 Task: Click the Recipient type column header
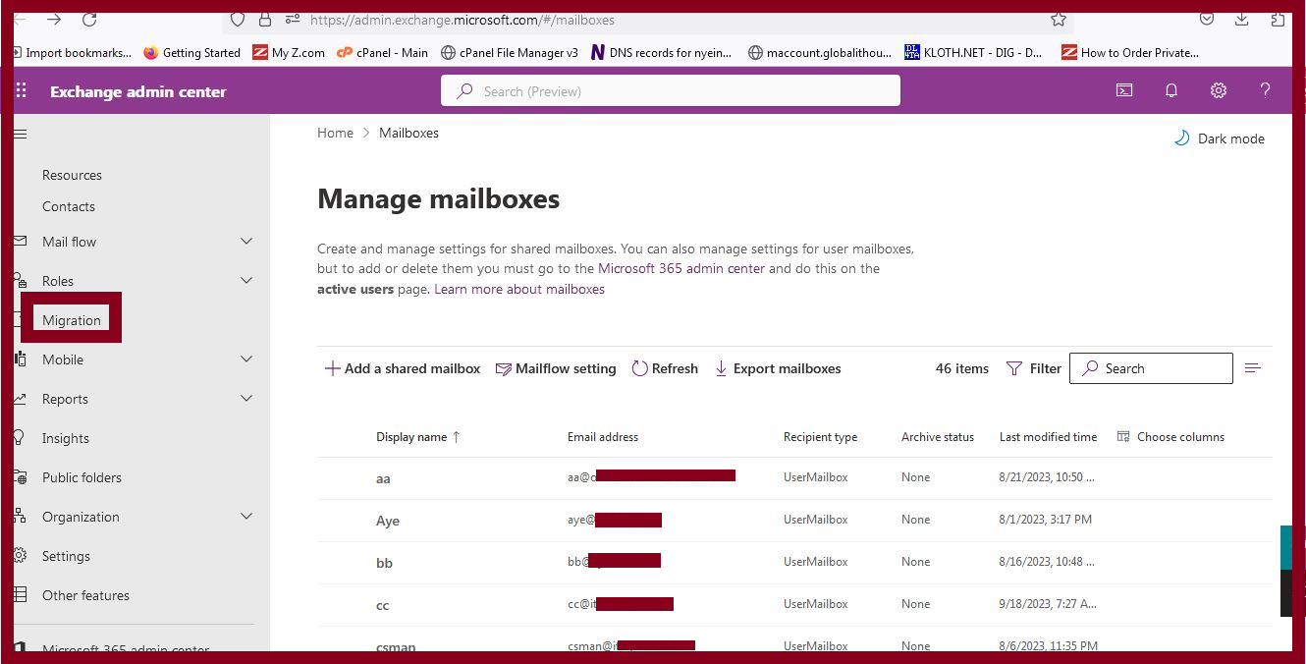[820, 437]
